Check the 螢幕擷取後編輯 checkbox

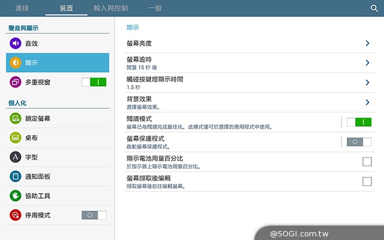(x=367, y=181)
